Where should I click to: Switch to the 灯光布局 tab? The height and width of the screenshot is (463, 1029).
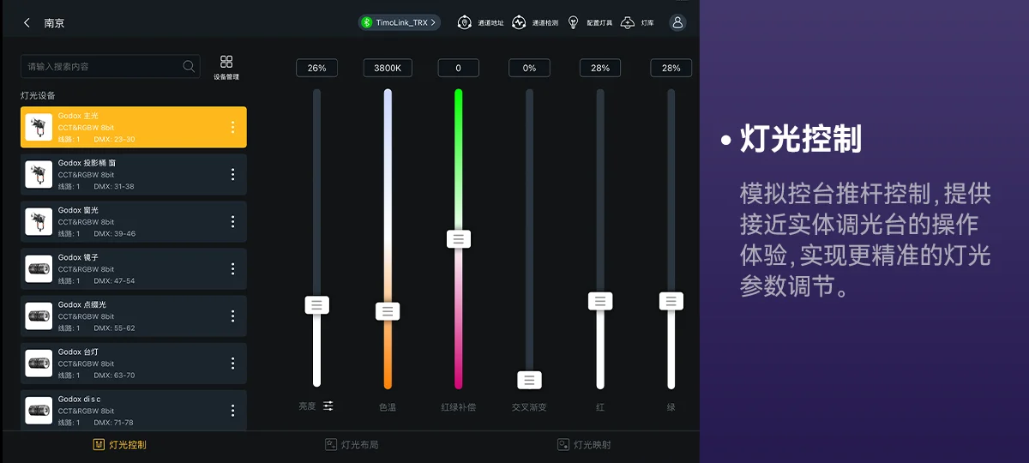tap(352, 445)
